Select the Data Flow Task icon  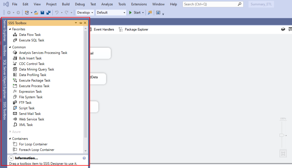click(15, 35)
